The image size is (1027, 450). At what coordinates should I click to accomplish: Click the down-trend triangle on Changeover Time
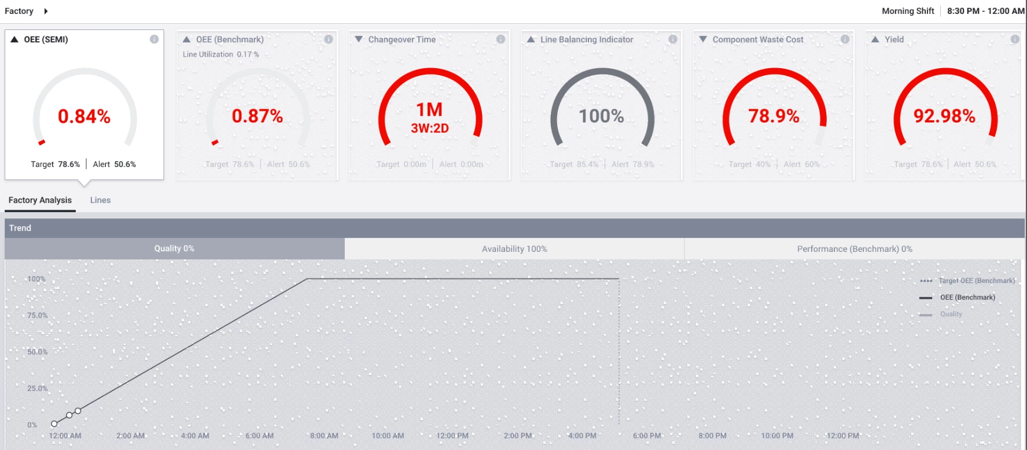(x=359, y=39)
